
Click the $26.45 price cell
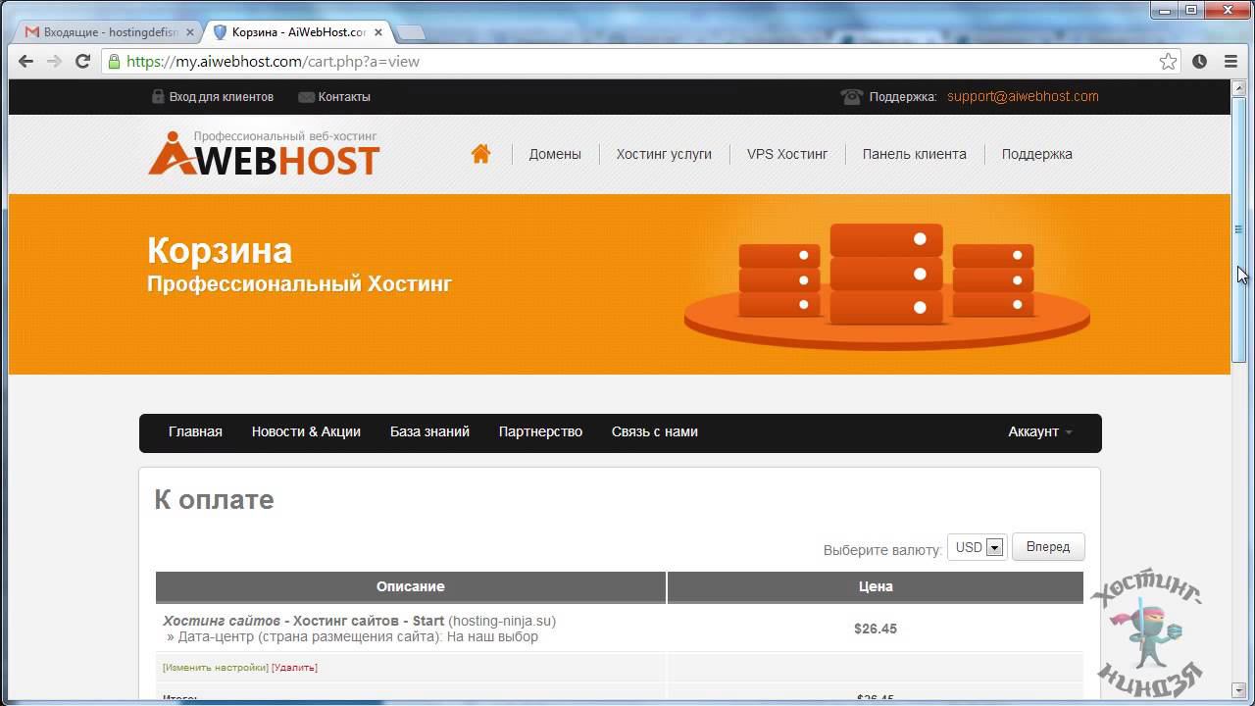(876, 629)
